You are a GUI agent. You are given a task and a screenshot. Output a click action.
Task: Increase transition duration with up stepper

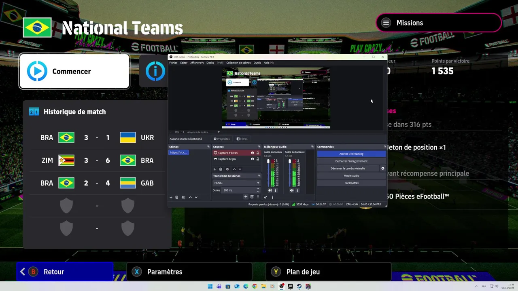coord(258,189)
